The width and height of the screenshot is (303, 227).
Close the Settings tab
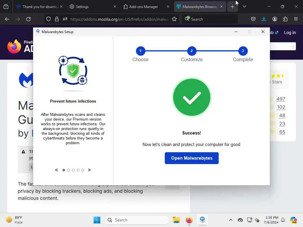click(x=115, y=7)
